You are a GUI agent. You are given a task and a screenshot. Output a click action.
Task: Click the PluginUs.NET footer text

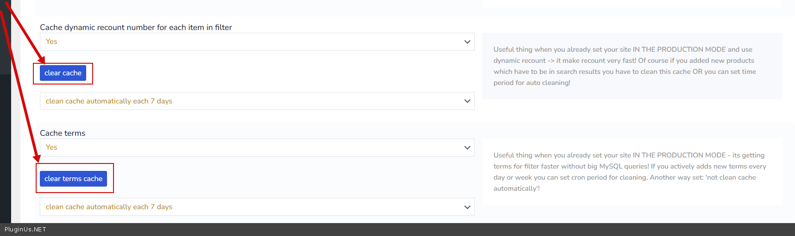pyautogui.click(x=25, y=230)
